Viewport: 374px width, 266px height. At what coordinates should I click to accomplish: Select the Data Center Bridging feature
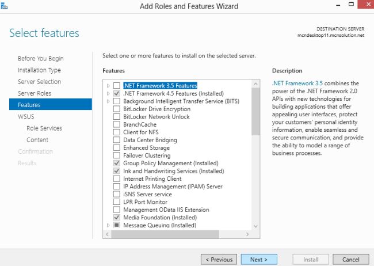150,140
